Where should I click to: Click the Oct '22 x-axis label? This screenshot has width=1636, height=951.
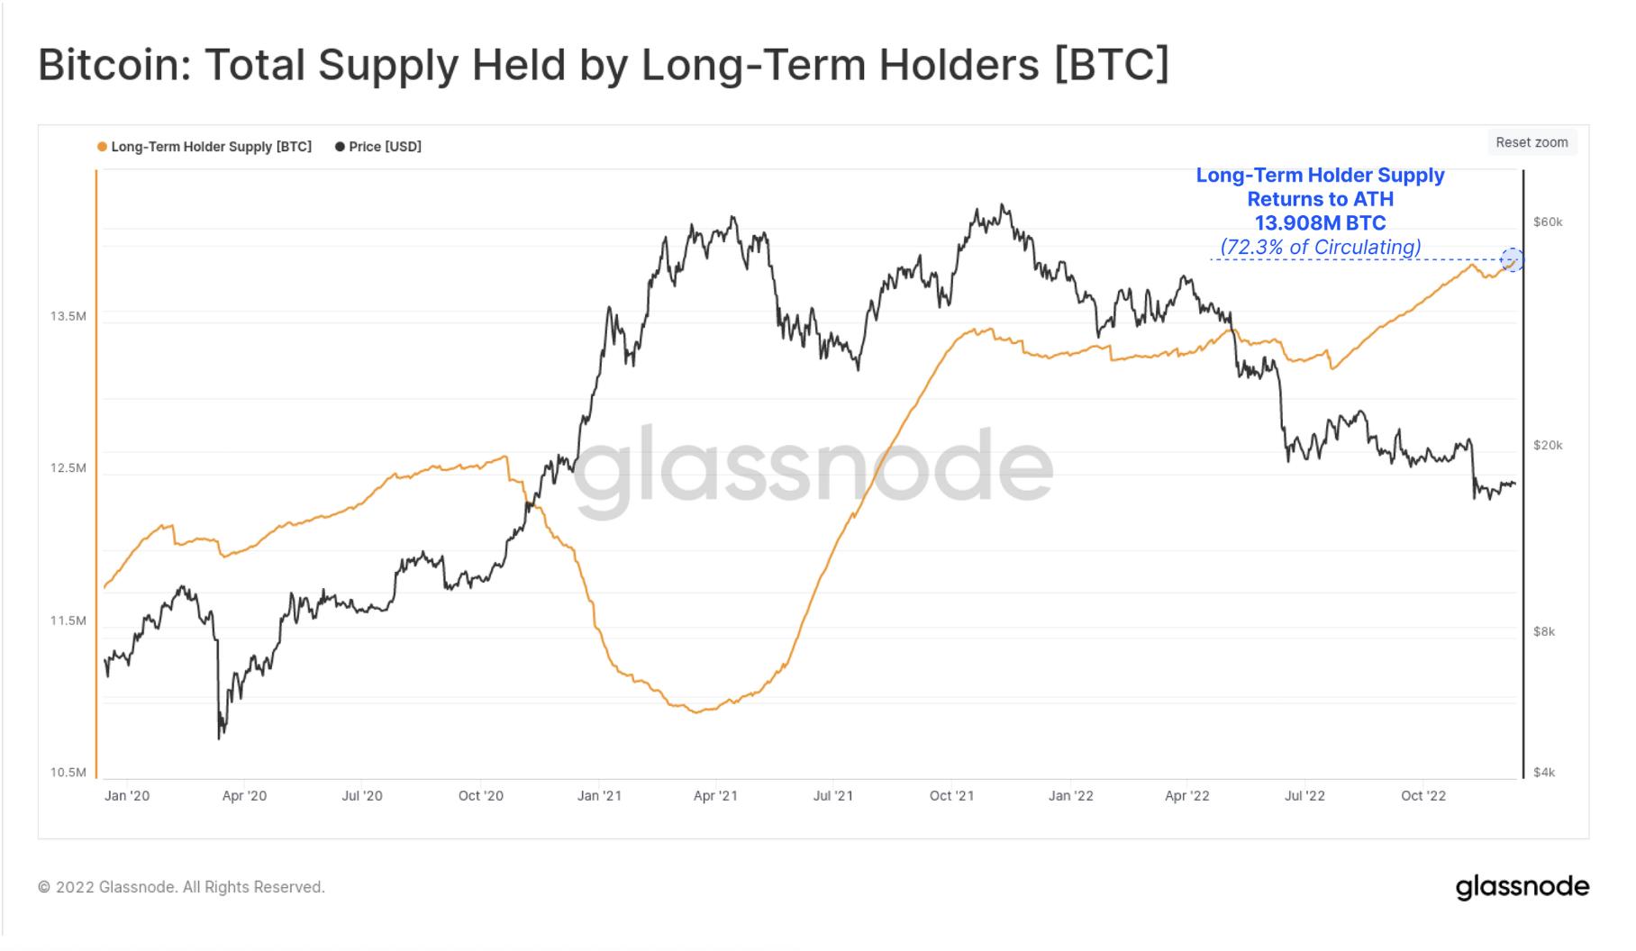(1422, 796)
